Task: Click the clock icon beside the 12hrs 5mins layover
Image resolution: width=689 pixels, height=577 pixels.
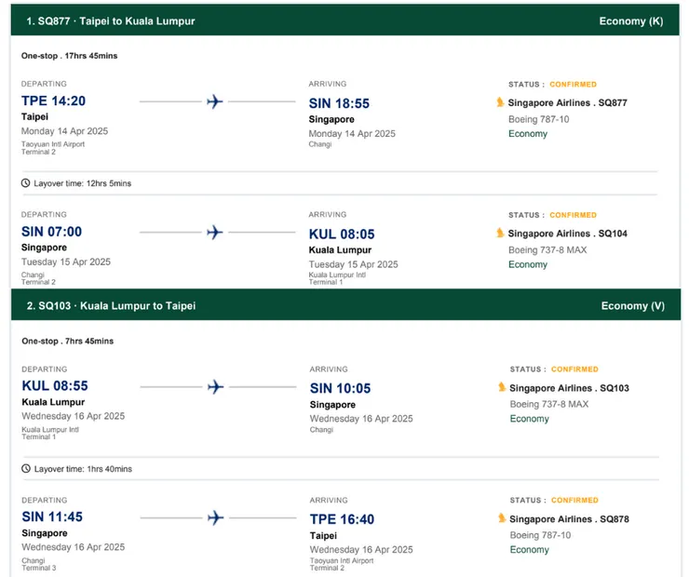Action: click(26, 183)
